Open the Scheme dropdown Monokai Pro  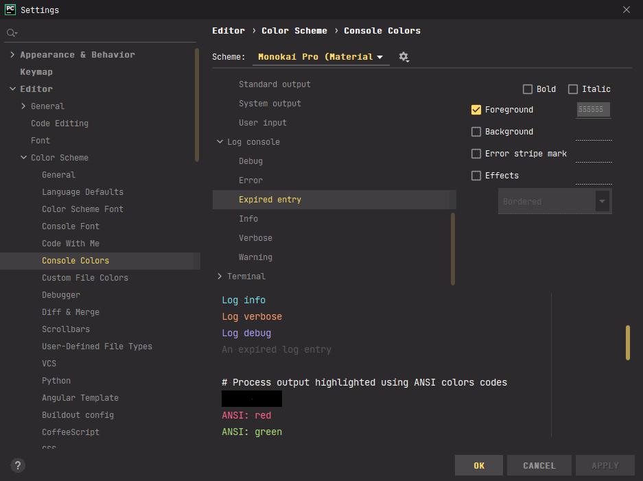tap(320, 57)
